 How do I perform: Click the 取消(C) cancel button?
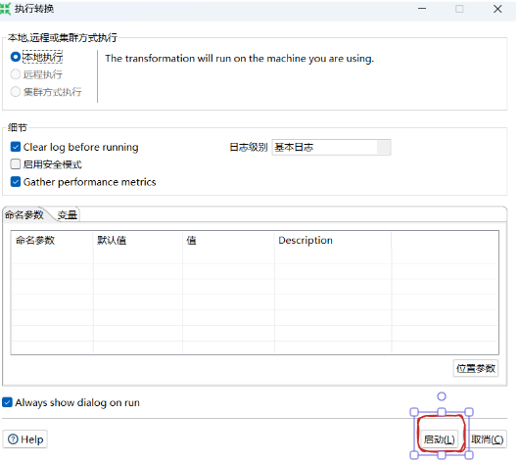488,439
